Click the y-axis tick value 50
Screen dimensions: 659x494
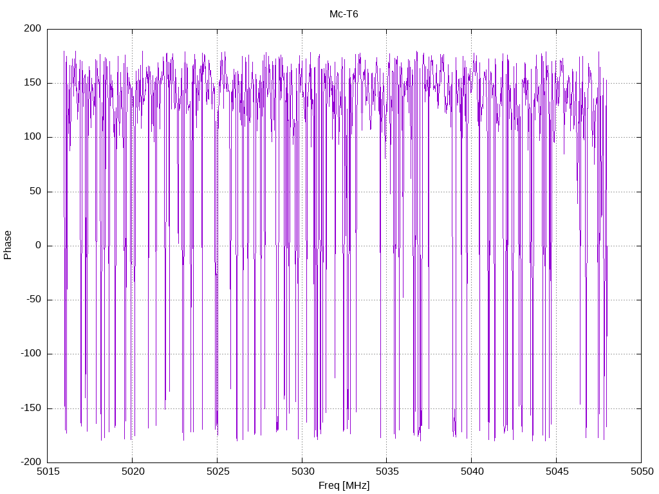[35, 191]
